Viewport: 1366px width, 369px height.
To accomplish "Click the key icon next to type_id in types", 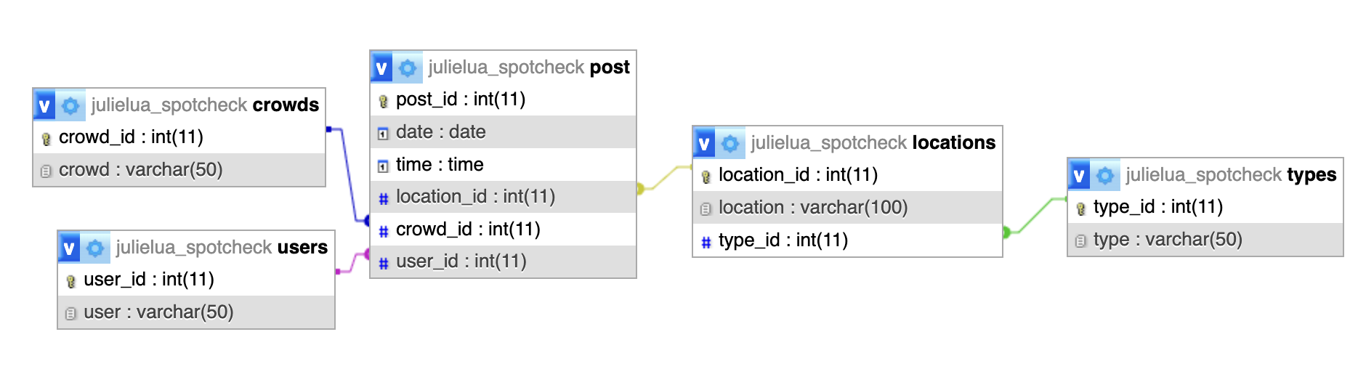I will 1080,208.
